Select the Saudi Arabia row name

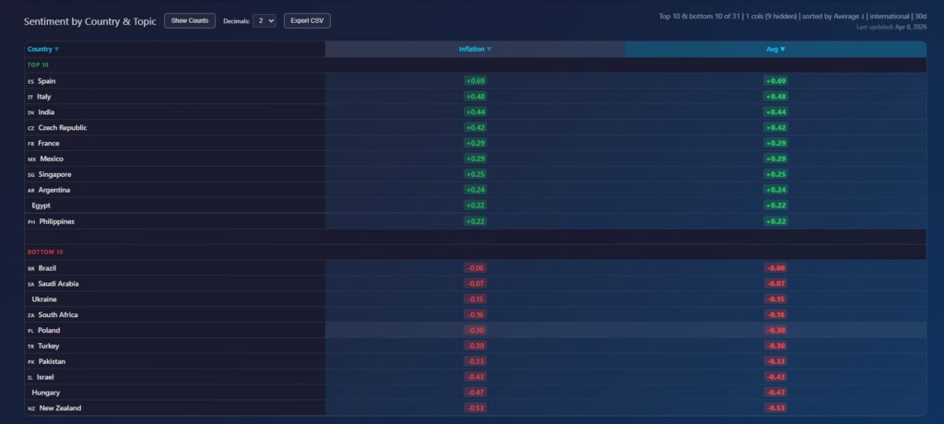[58, 284]
